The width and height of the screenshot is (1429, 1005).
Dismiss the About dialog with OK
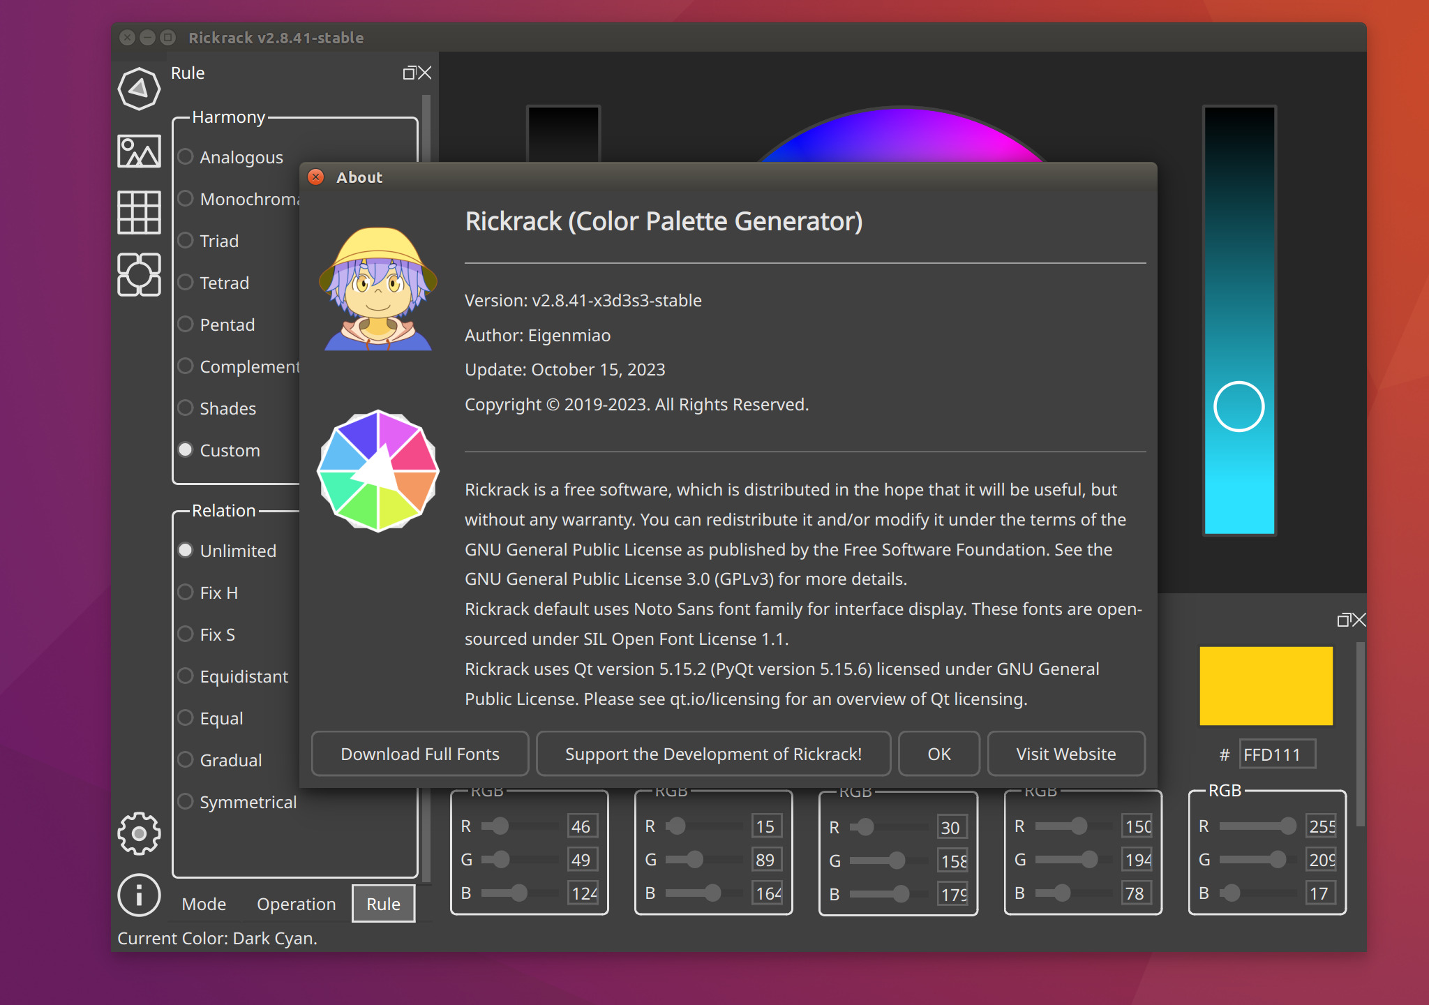938,754
